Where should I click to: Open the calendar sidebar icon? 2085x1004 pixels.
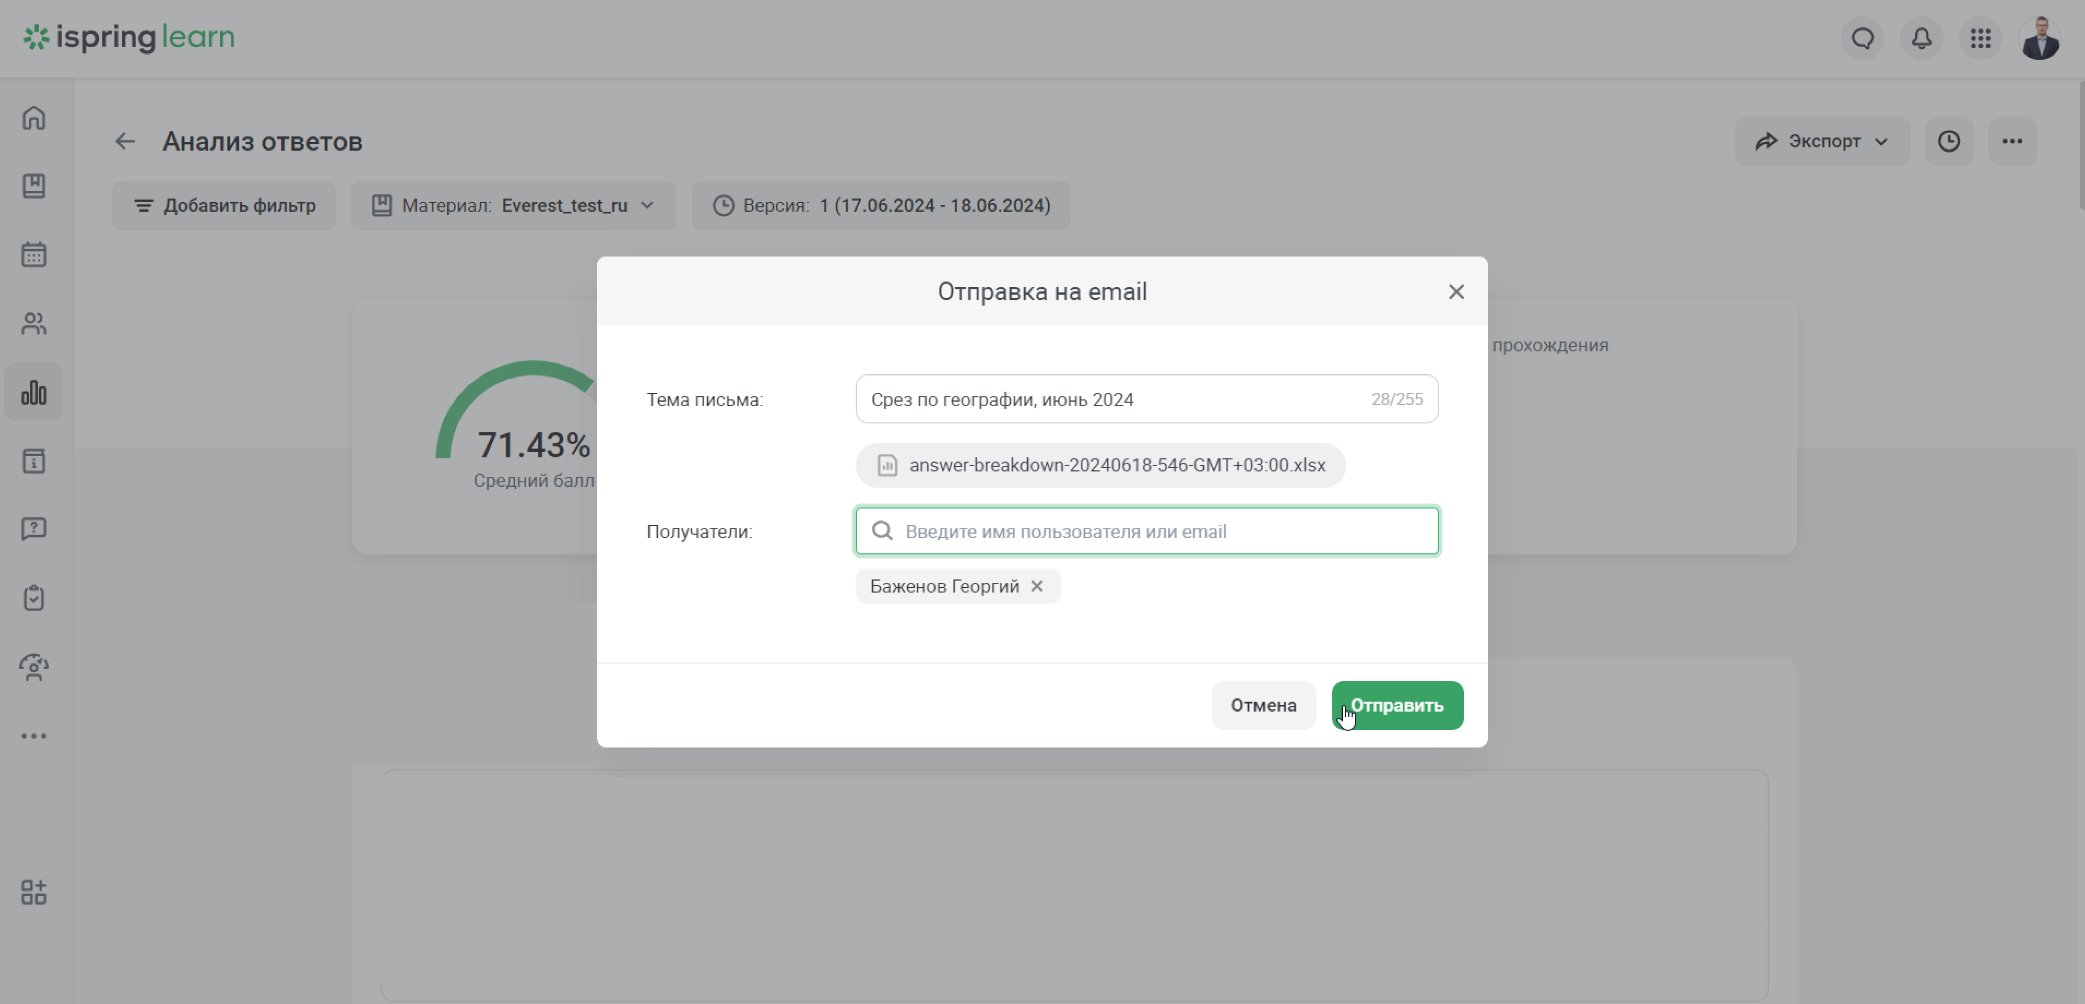coord(34,255)
